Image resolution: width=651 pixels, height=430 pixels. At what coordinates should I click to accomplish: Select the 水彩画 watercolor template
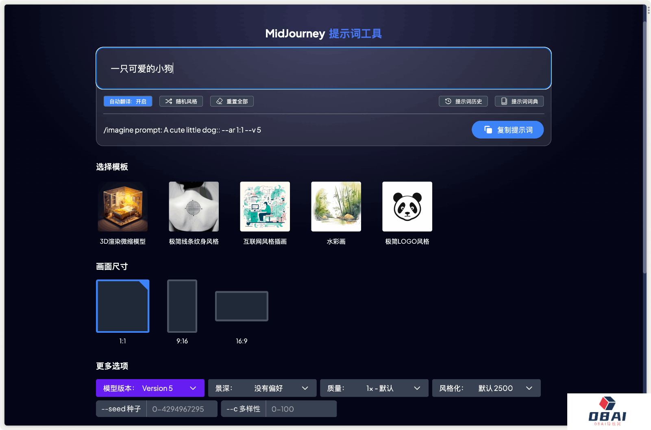336,206
